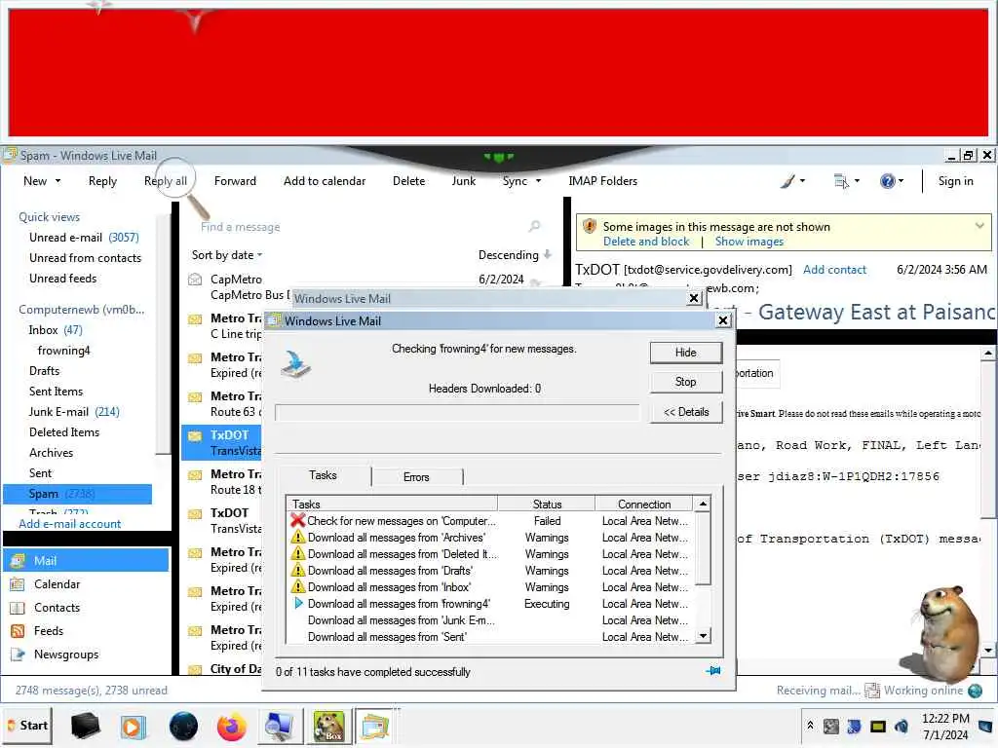
Task: Click the message body scrollbar up arrow
Action: [988, 353]
